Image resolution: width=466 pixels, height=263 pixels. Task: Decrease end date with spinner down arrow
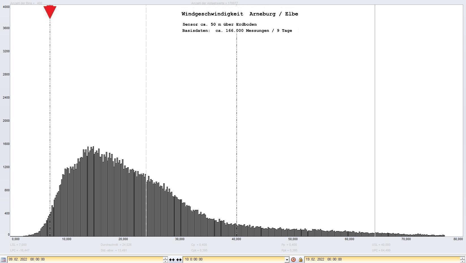463,261
